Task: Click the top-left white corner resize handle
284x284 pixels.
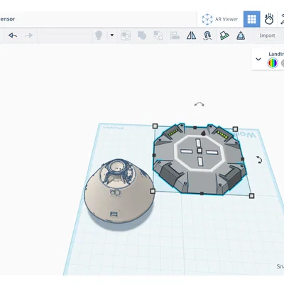Action: tap(155, 126)
